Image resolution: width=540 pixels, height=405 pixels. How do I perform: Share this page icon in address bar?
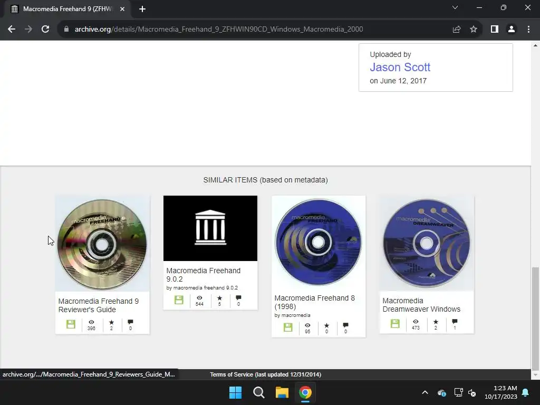pos(457,30)
